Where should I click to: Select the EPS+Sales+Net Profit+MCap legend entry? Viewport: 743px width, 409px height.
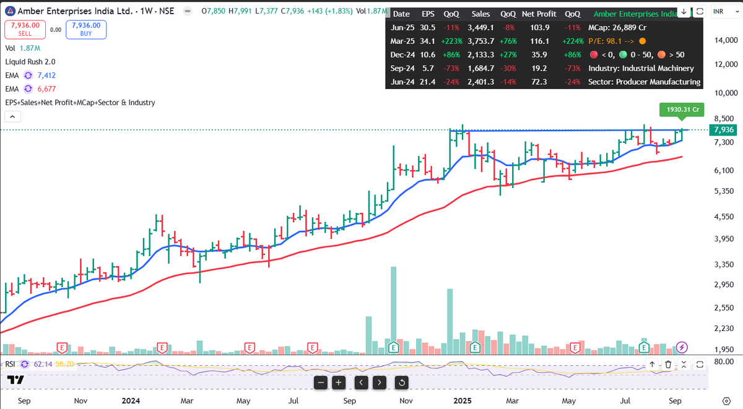point(80,103)
